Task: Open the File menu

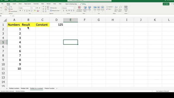Action: point(2,4)
